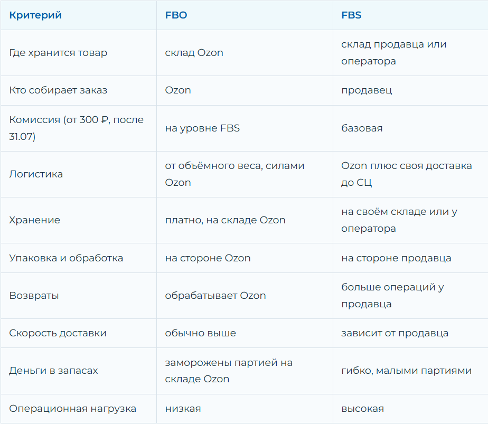
Task: Click the FBS column header
Action: pos(351,15)
